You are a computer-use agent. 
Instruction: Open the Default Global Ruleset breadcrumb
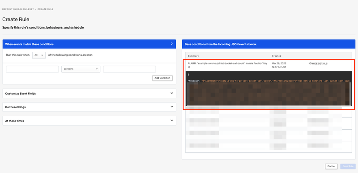pyautogui.click(x=18, y=9)
